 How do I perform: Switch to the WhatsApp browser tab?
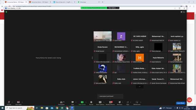click(x=89, y=2)
